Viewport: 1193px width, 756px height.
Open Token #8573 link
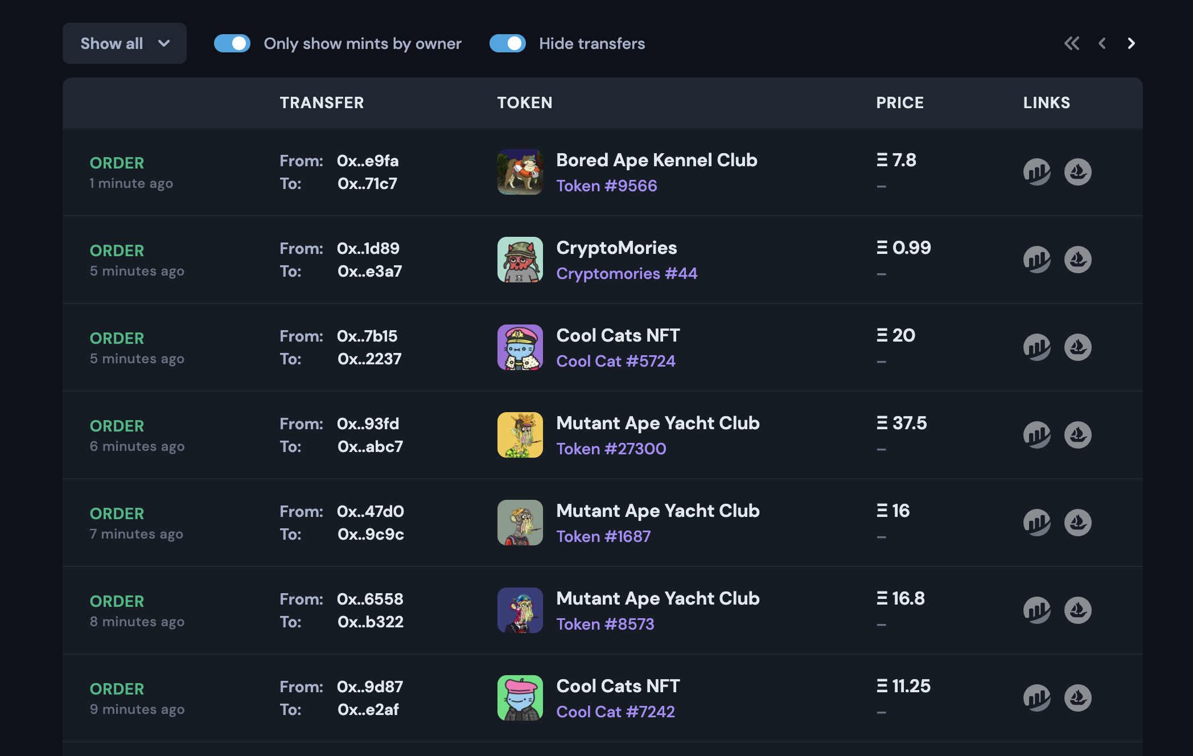pyautogui.click(x=605, y=624)
